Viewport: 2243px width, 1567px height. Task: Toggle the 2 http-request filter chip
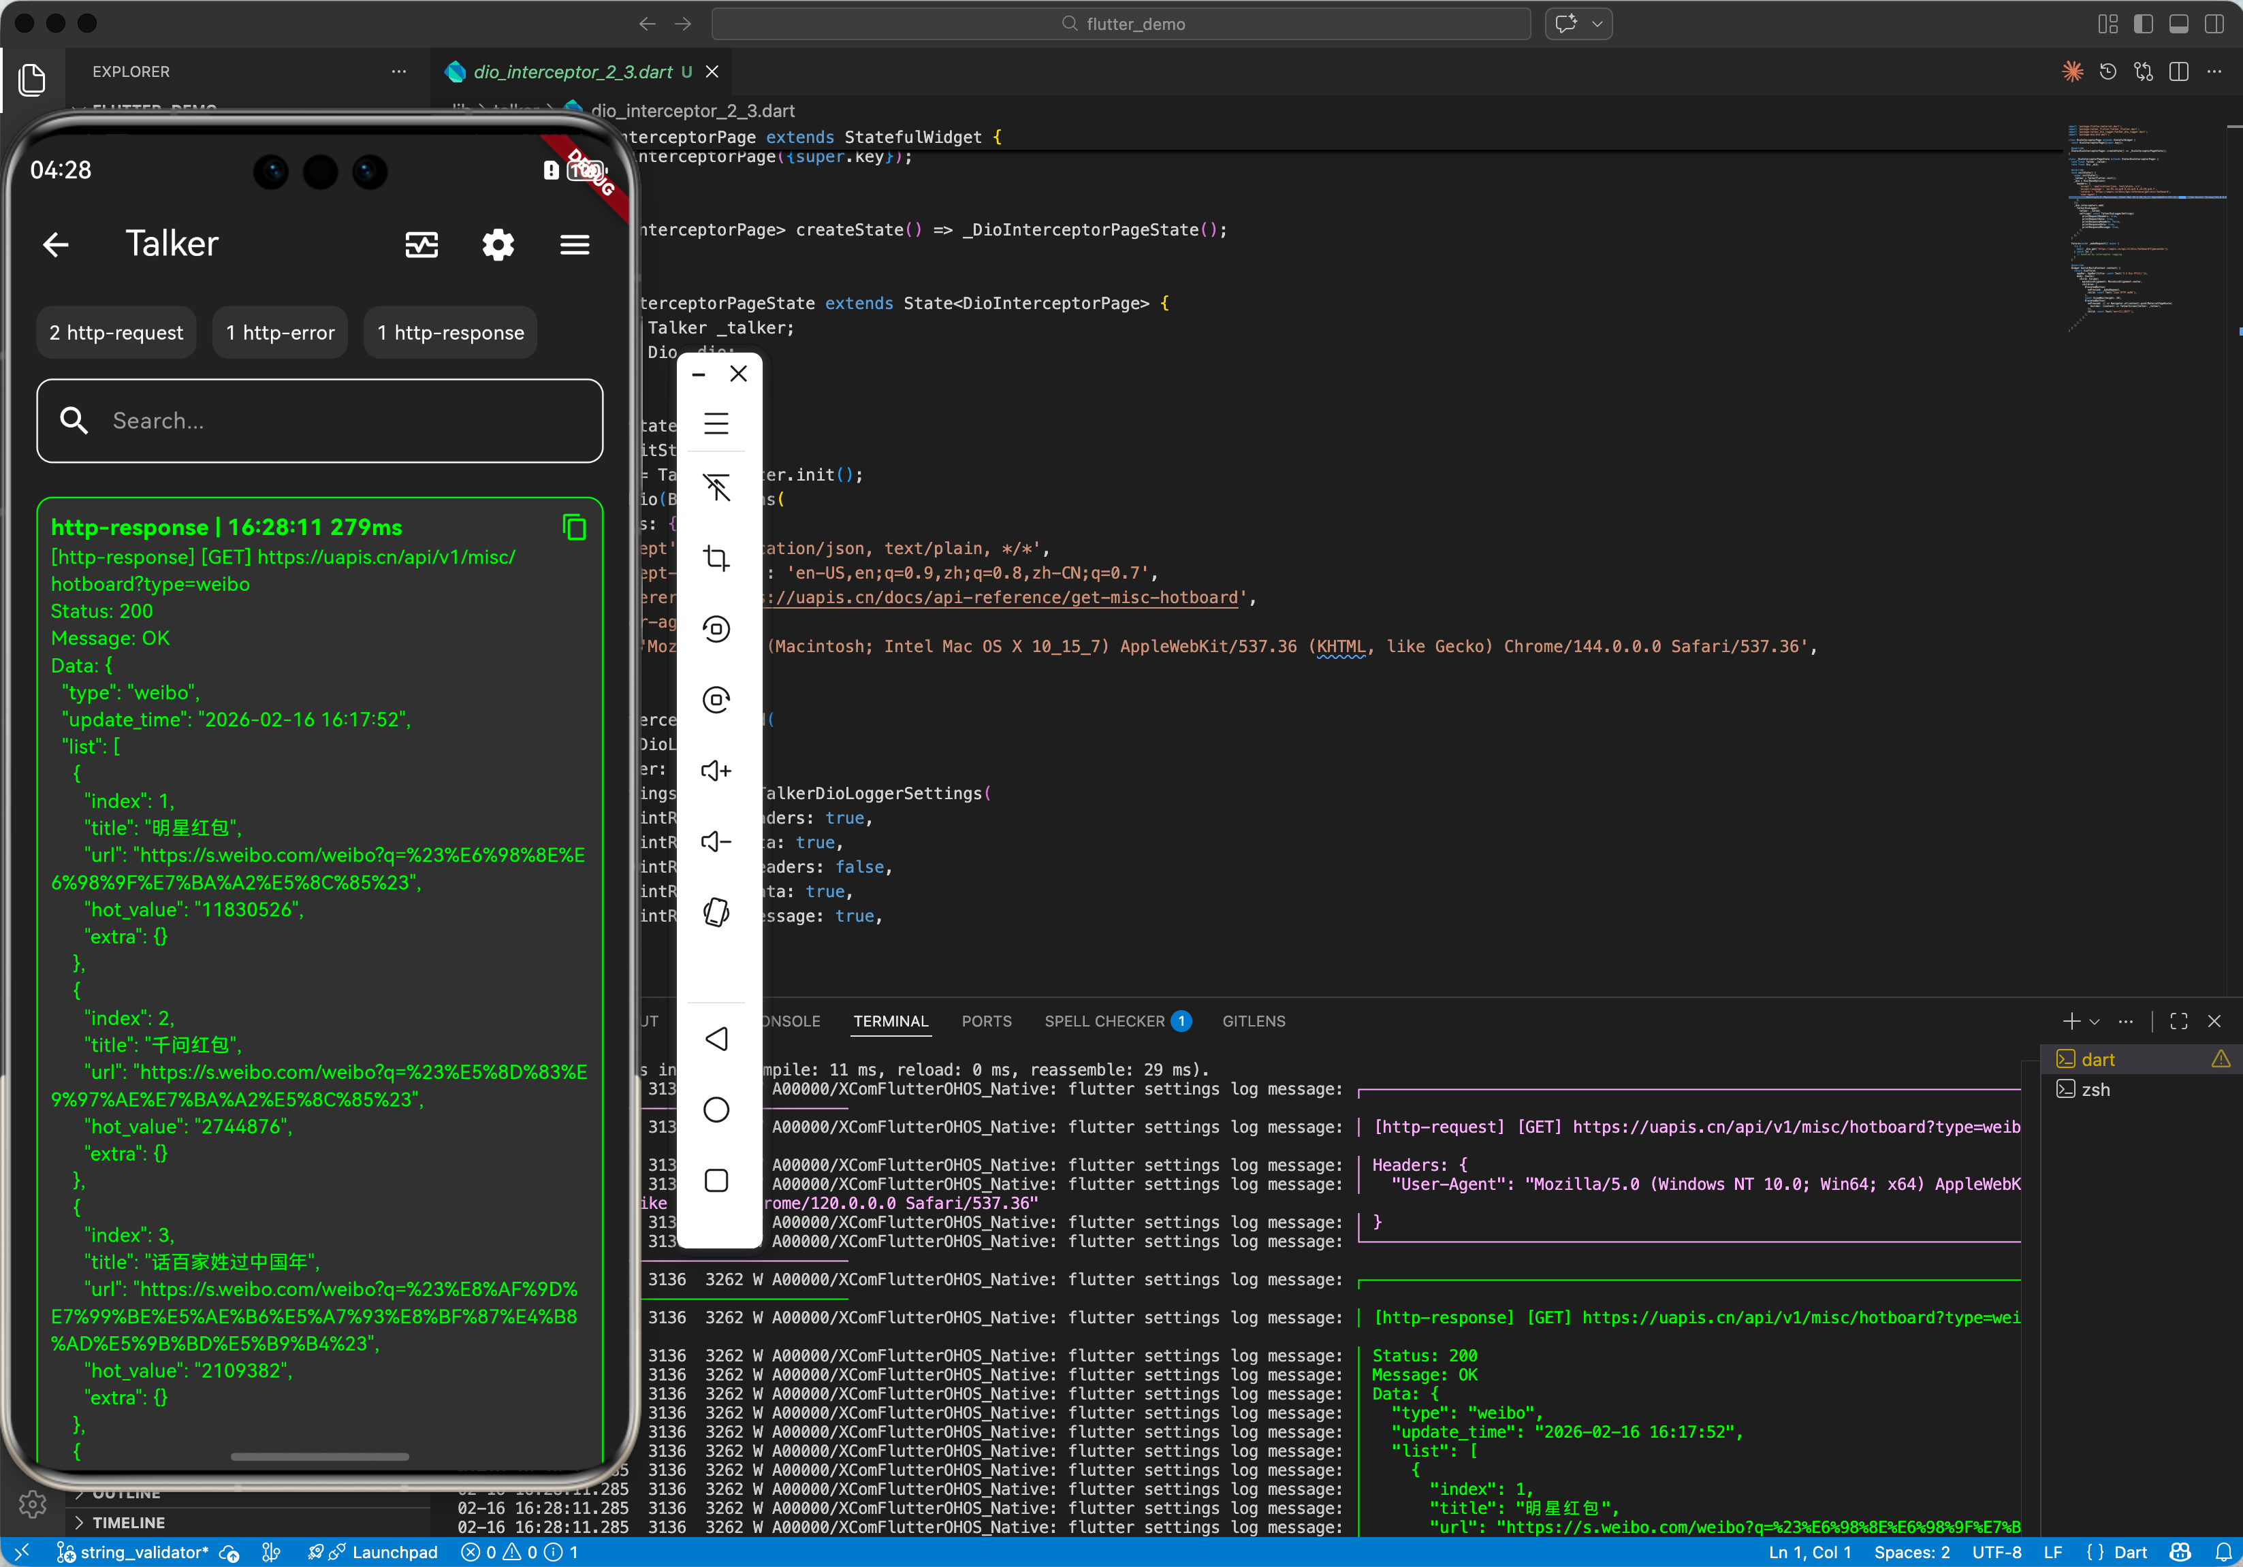pyautogui.click(x=116, y=333)
